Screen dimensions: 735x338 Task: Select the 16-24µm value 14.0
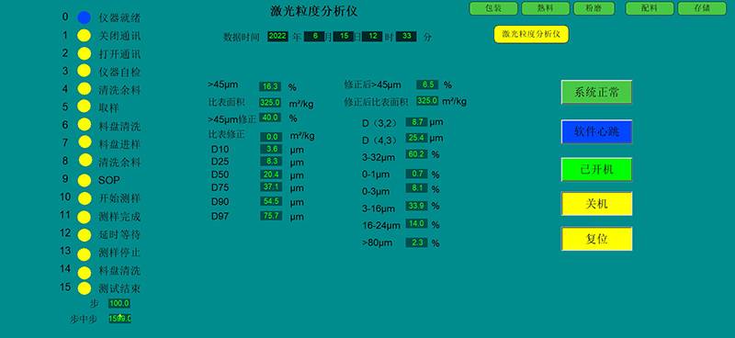(417, 223)
